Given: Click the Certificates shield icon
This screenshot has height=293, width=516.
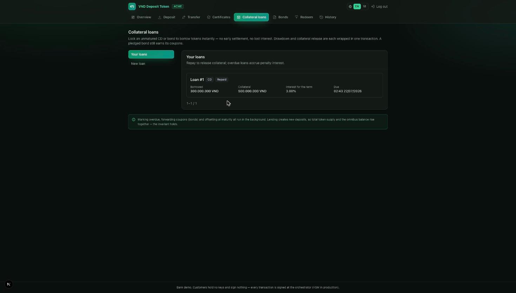Looking at the screenshot, I should click(209, 17).
